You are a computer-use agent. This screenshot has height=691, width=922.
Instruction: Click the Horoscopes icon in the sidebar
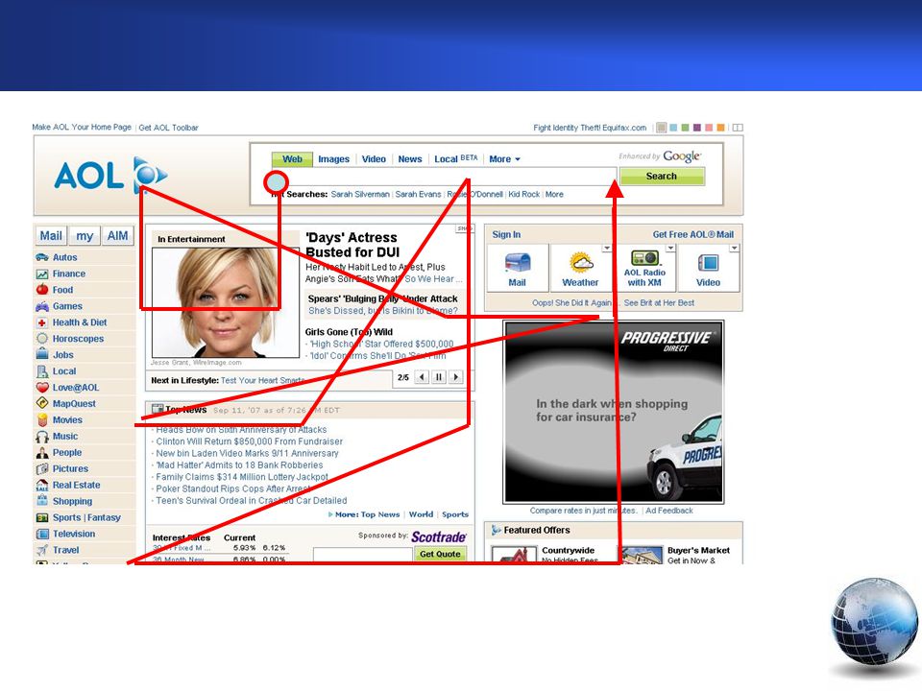42,339
